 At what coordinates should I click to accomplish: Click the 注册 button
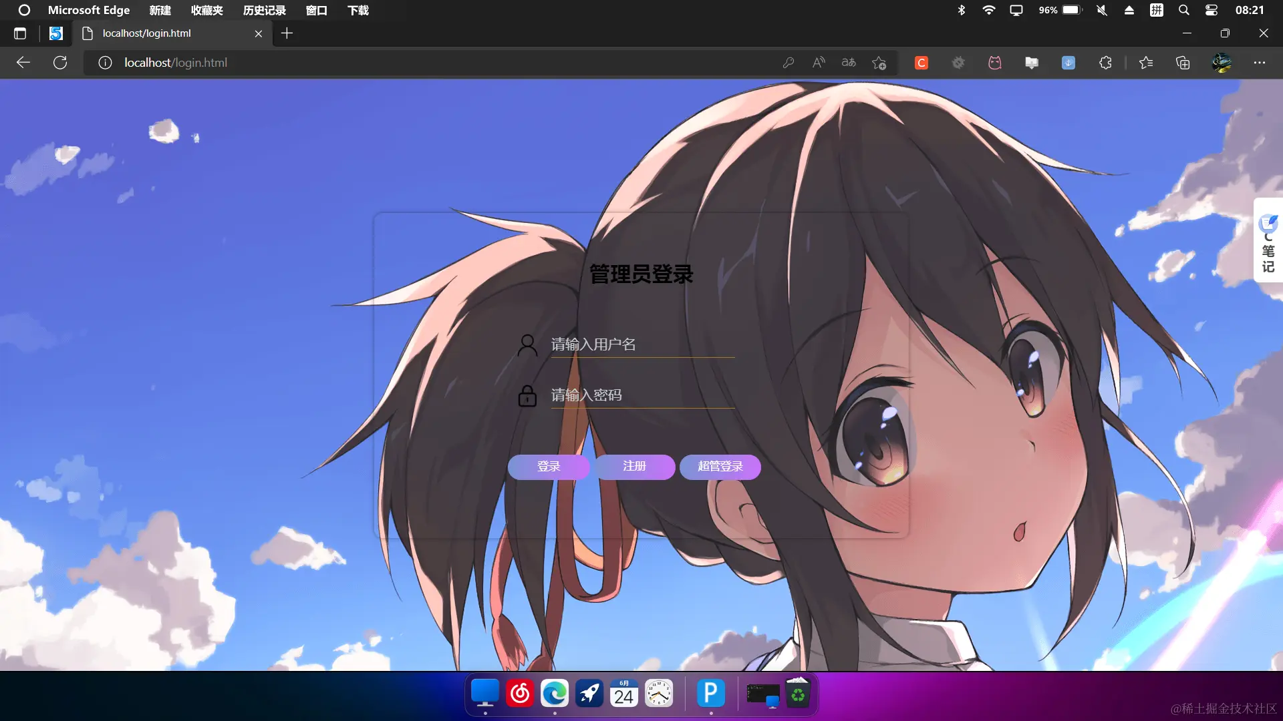634,467
